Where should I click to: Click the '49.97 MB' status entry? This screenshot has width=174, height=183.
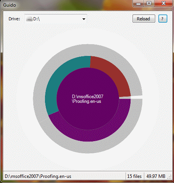pyautogui.click(x=156, y=176)
